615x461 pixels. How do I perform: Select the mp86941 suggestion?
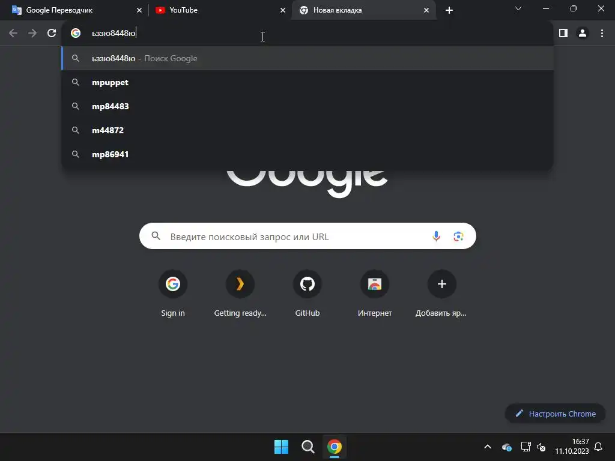(x=307, y=154)
